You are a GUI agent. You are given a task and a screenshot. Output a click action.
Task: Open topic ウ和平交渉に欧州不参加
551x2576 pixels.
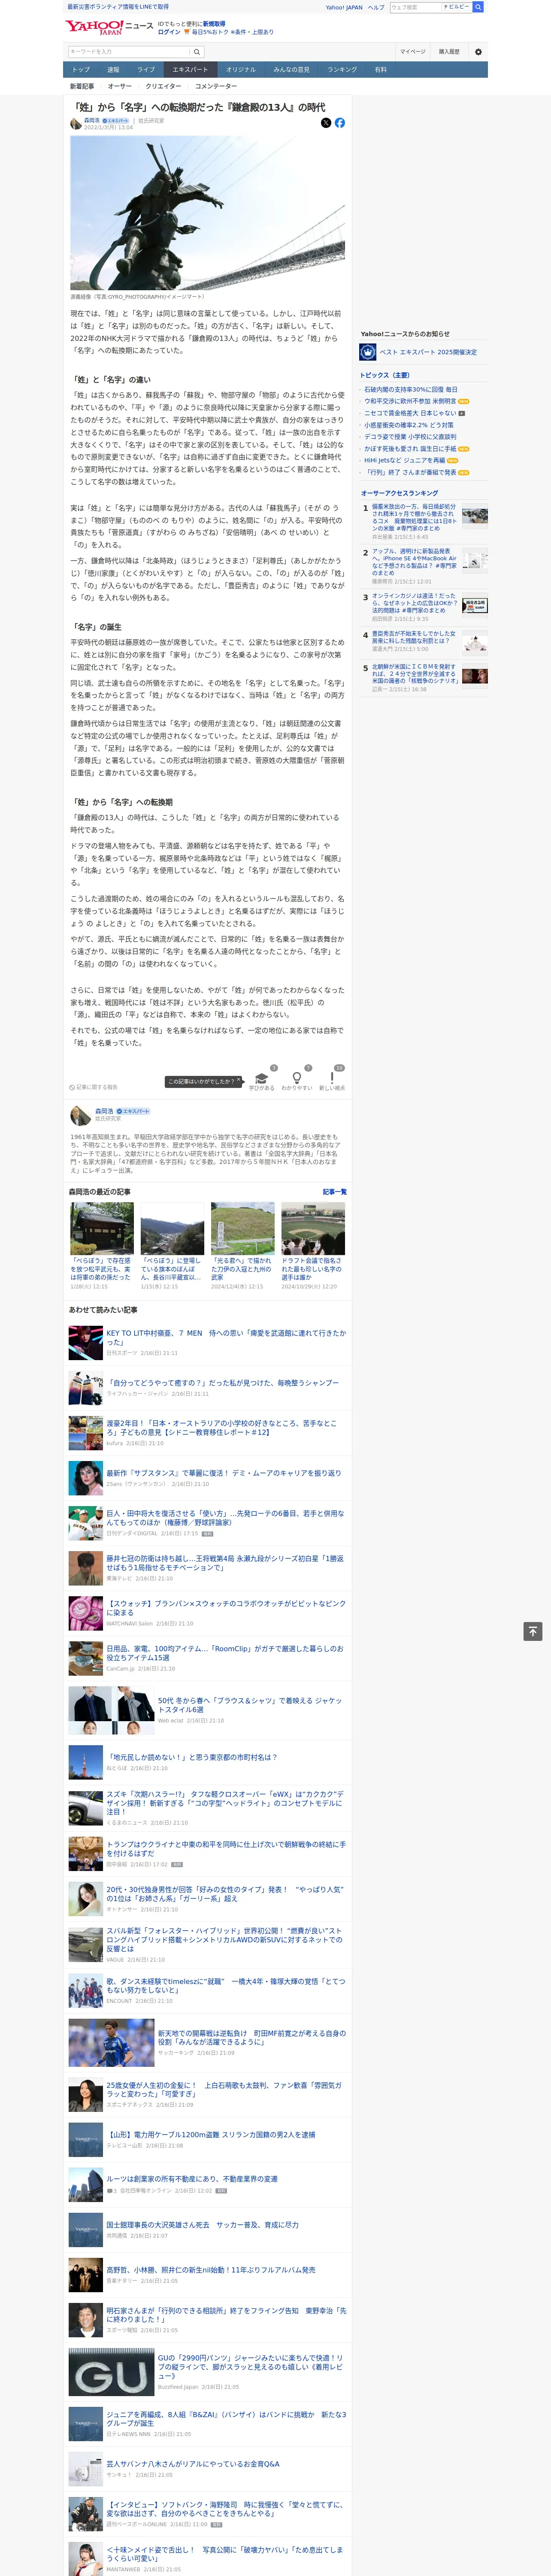[x=410, y=401]
